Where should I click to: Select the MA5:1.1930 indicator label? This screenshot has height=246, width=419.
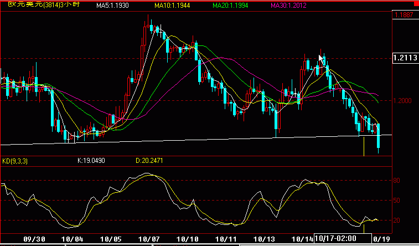tap(112, 6)
